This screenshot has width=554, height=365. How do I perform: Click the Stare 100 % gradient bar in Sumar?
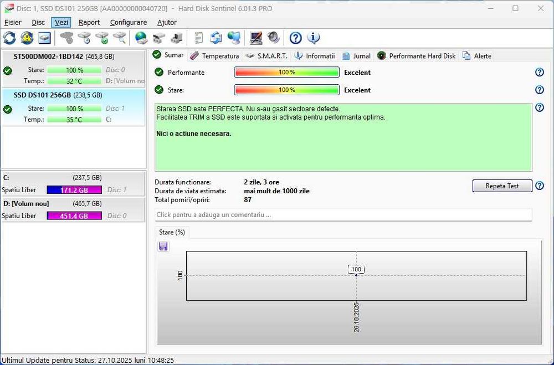pos(286,90)
